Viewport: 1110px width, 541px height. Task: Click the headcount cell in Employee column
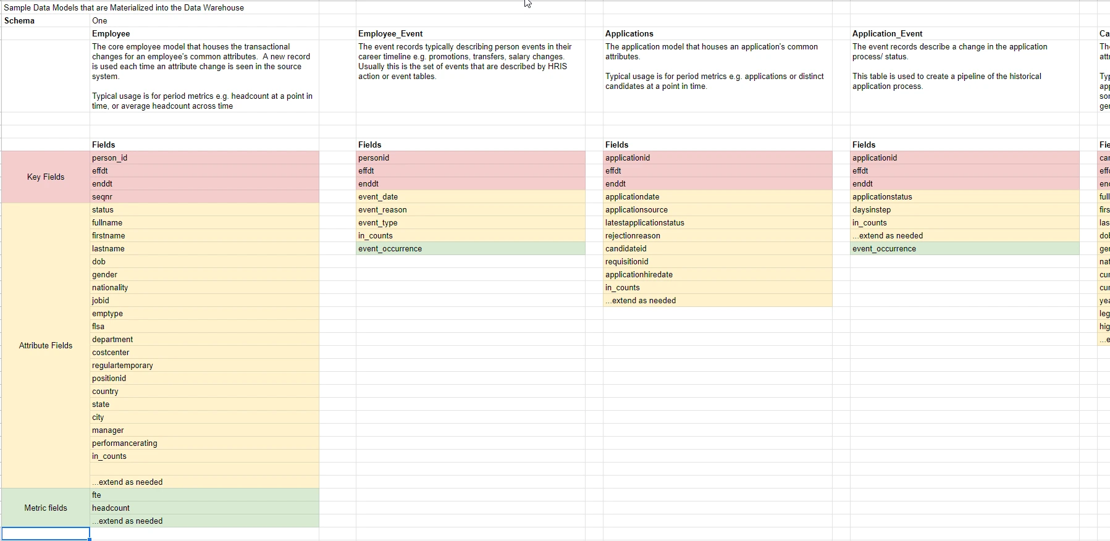click(204, 508)
